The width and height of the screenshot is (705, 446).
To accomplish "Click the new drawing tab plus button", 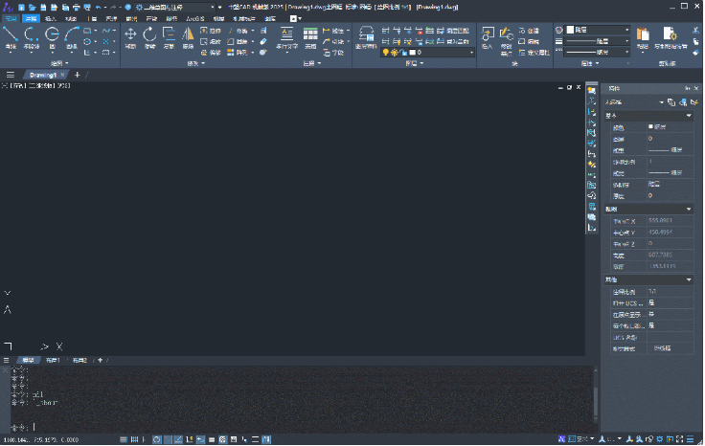I will (x=78, y=74).
